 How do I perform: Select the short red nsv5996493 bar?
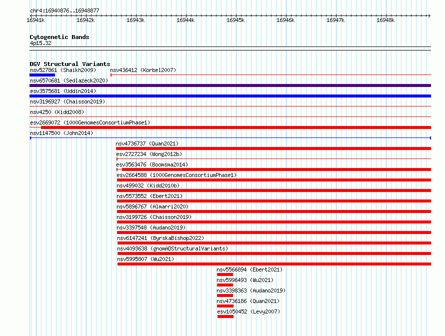coord(225,285)
